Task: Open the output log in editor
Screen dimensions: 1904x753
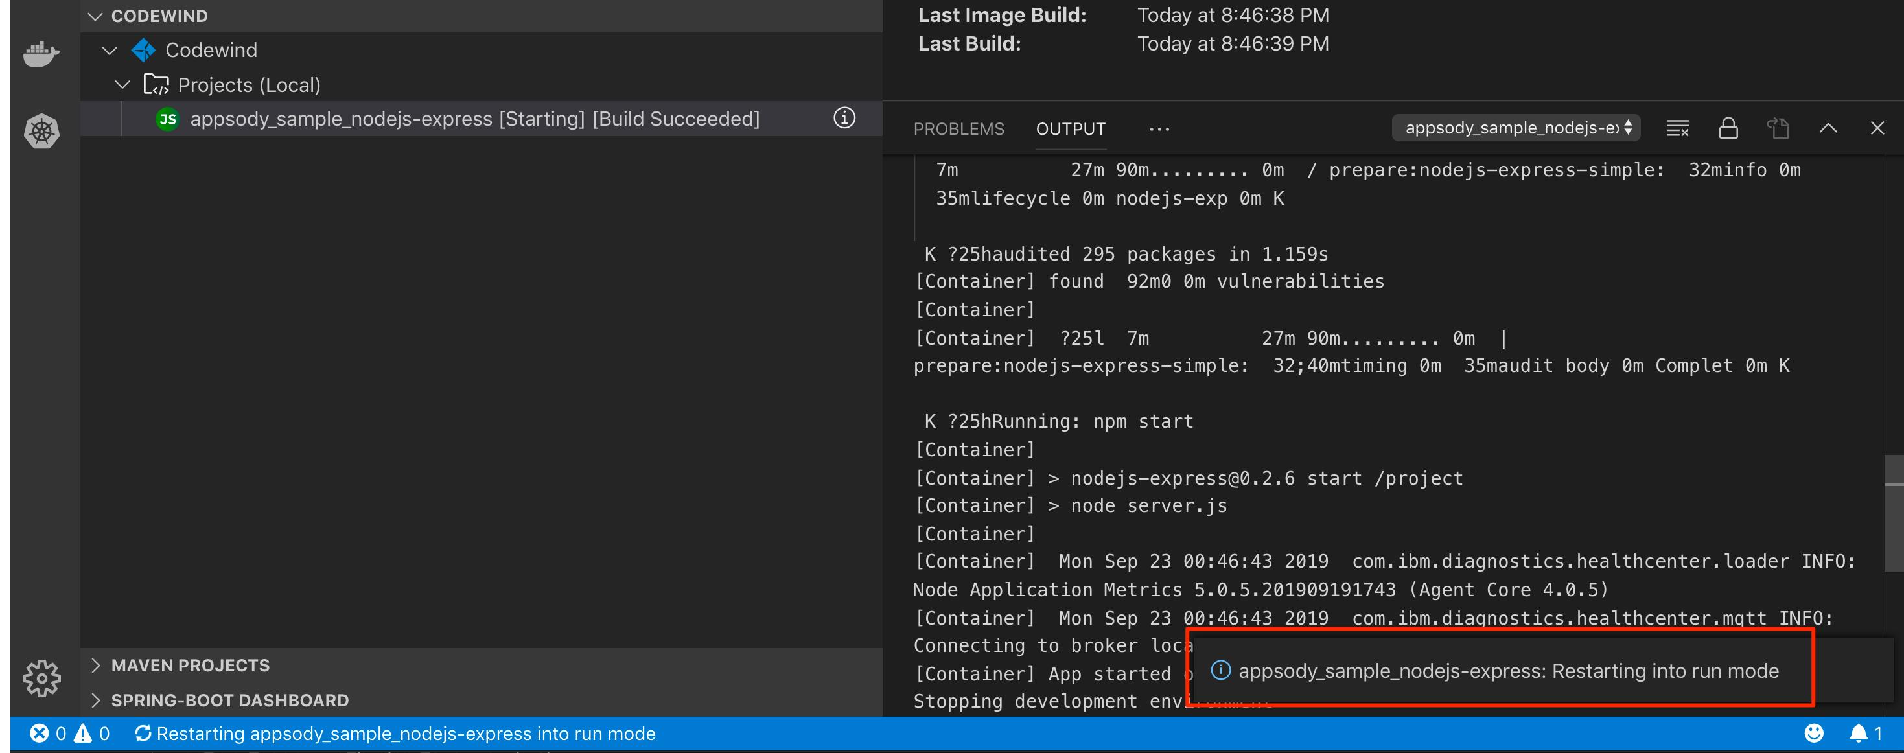Action: [x=1777, y=128]
